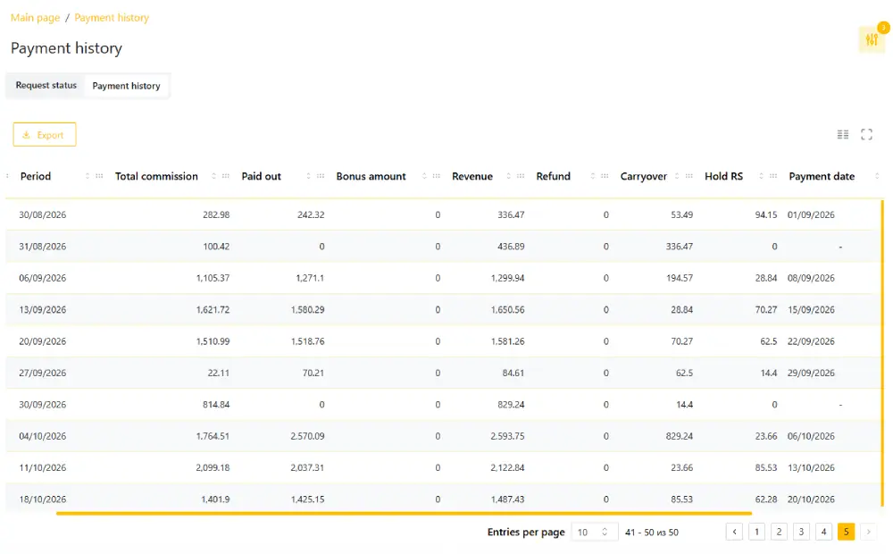Click payment date 15/09/2026
The height and width of the screenshot is (554, 893).
click(x=811, y=309)
